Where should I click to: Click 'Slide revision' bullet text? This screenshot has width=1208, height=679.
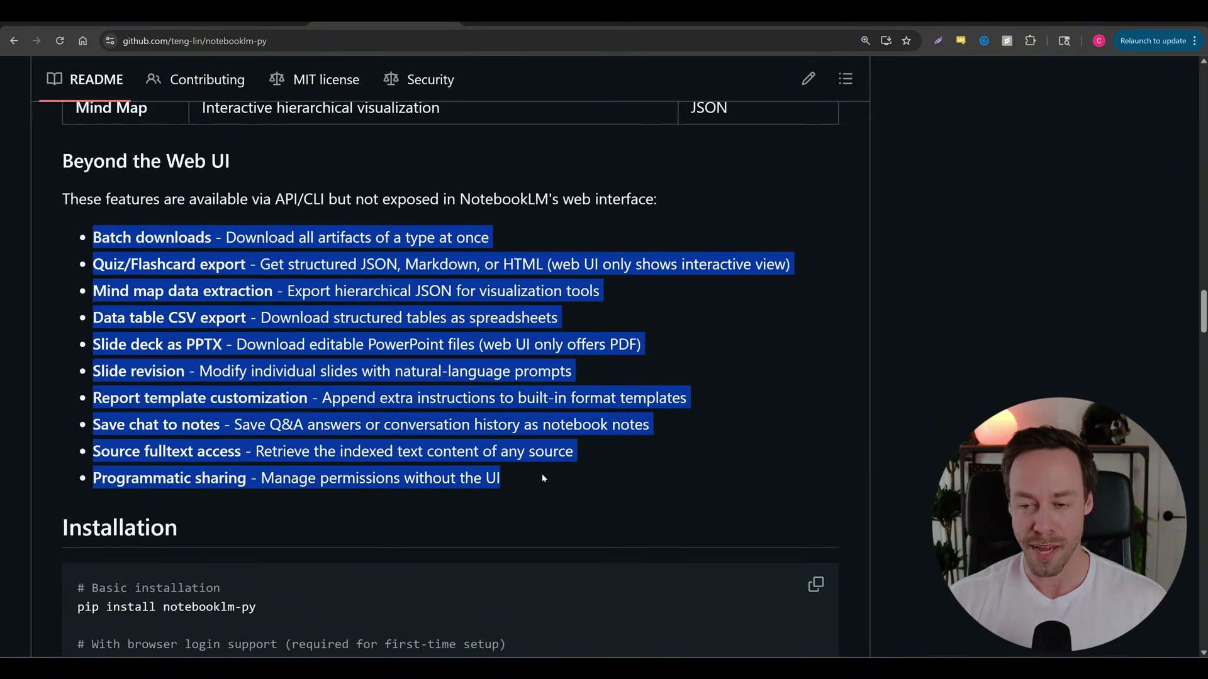tap(138, 371)
